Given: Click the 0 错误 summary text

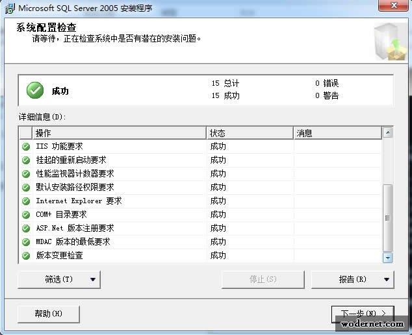Looking at the screenshot, I should pos(327,84).
